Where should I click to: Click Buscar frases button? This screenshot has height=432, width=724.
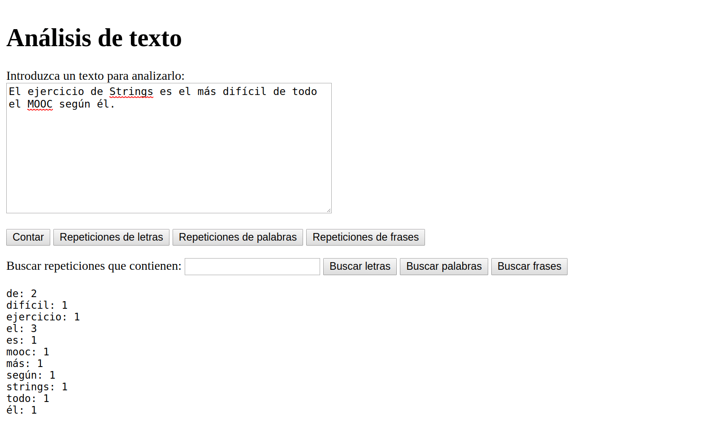(529, 267)
